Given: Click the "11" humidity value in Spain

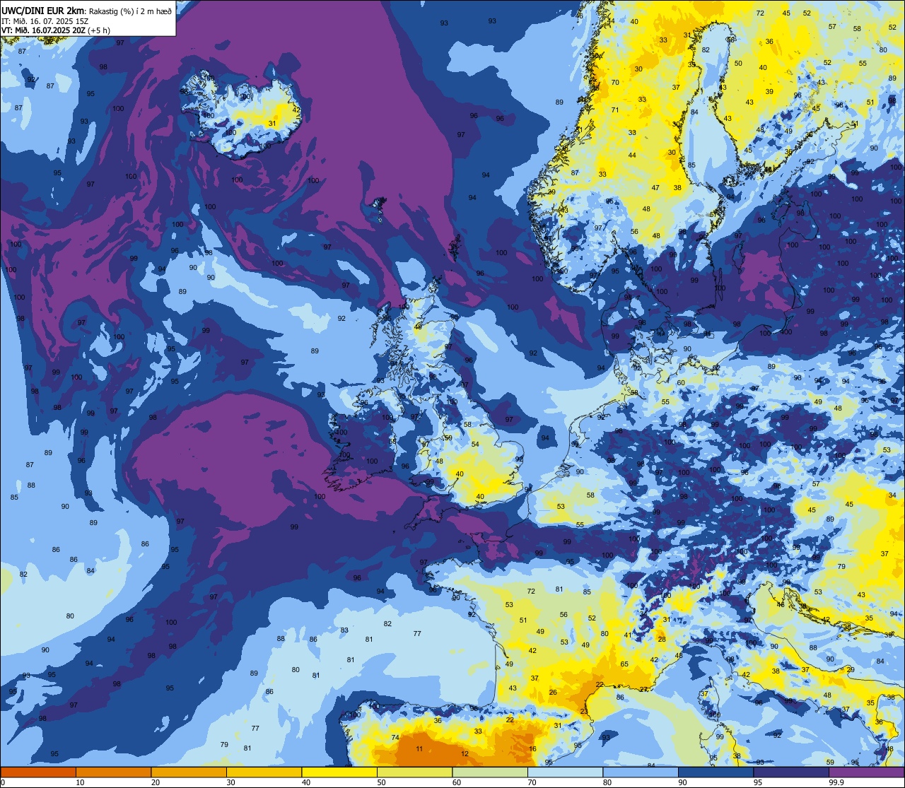Looking at the screenshot, I should (419, 748).
